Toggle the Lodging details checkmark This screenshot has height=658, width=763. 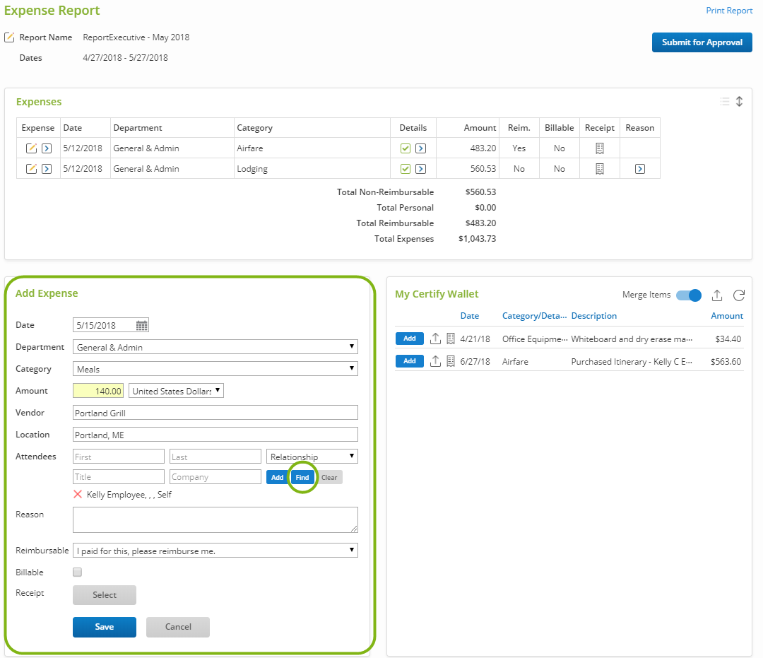tap(406, 168)
